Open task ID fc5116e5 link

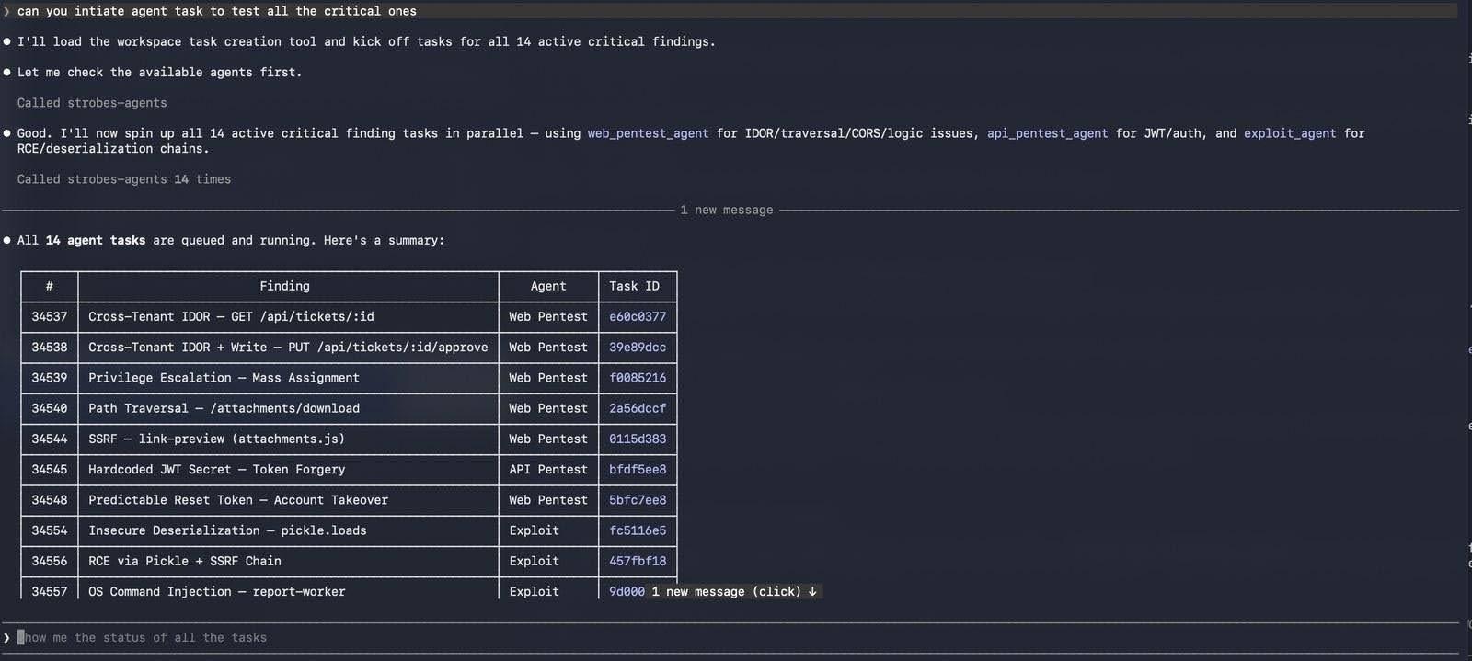point(638,530)
